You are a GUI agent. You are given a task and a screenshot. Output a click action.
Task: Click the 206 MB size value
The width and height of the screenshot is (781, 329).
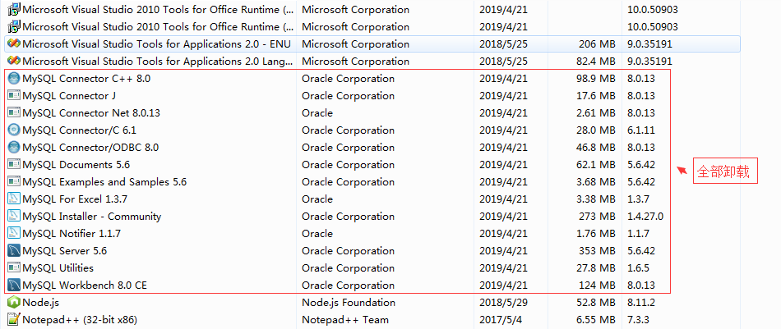pos(597,44)
